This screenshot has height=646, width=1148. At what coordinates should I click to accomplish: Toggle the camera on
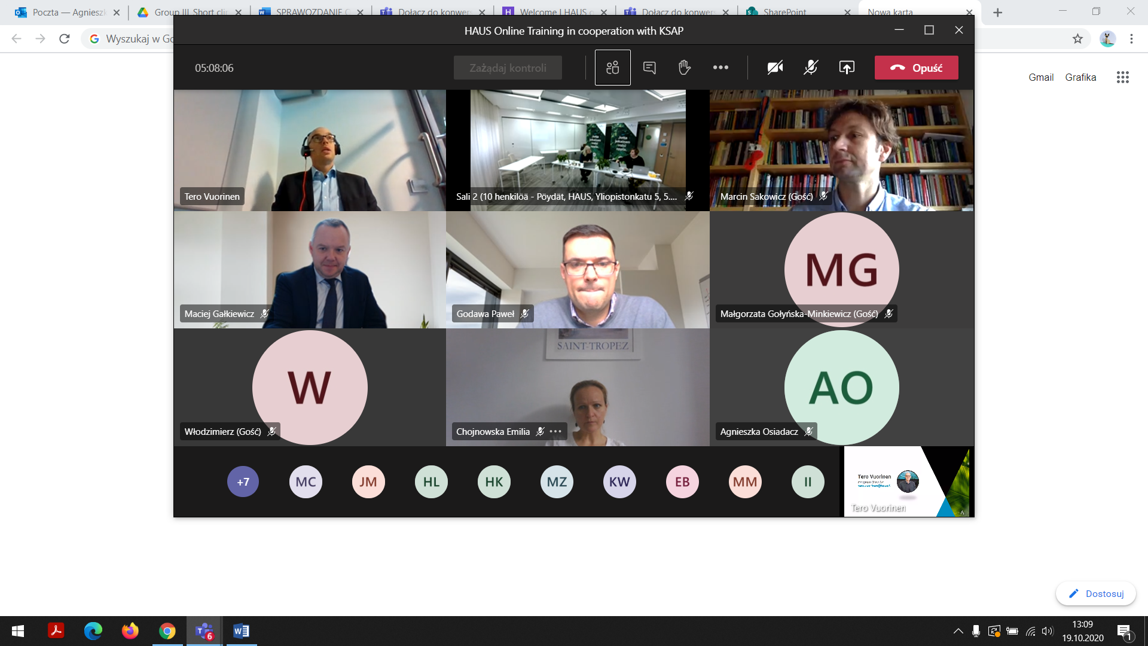(775, 68)
